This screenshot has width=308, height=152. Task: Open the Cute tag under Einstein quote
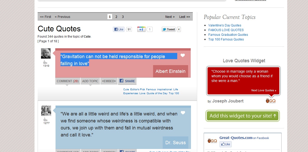coord(126,89)
